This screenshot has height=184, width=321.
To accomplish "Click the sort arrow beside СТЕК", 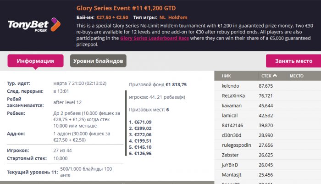I will tap(275, 76).
